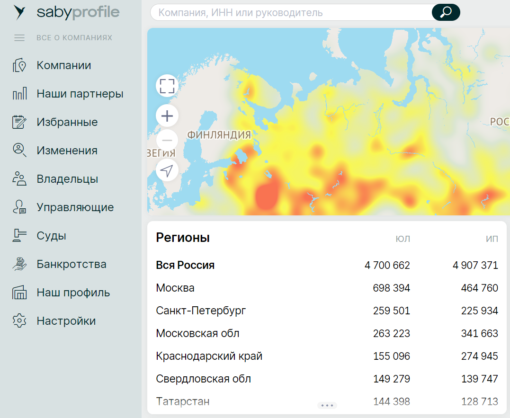Click the Избранные notepad icon
This screenshot has width=510, height=418.
[x=19, y=122]
